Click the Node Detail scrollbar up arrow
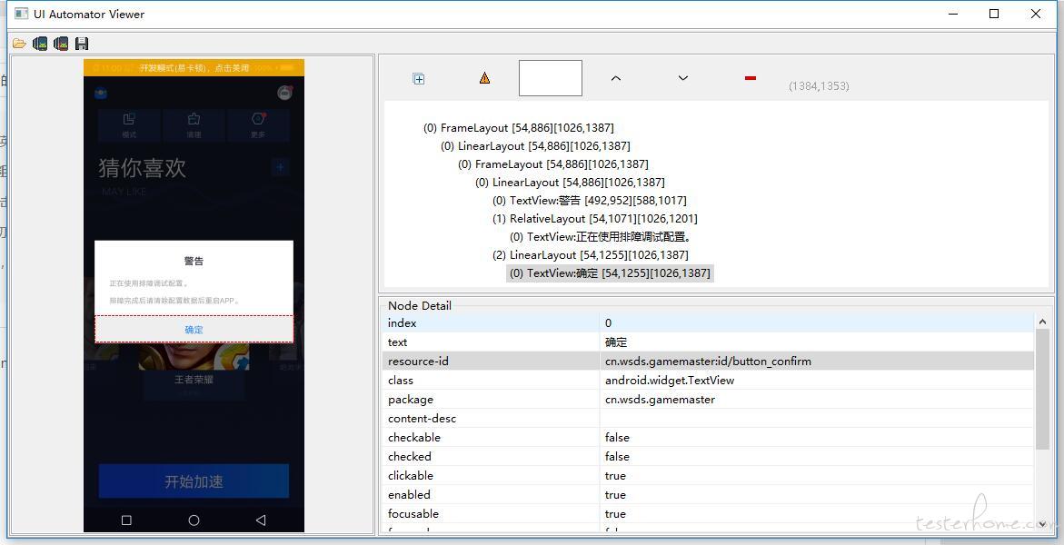This screenshot has width=1064, height=545. coord(1042,322)
